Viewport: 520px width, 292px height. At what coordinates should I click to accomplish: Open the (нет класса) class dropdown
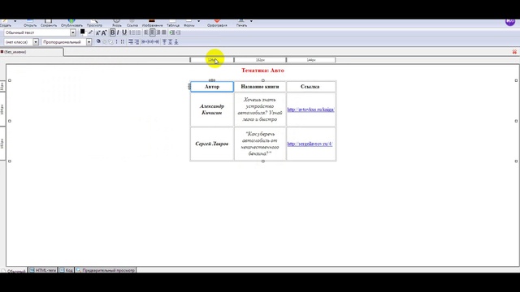pos(36,42)
